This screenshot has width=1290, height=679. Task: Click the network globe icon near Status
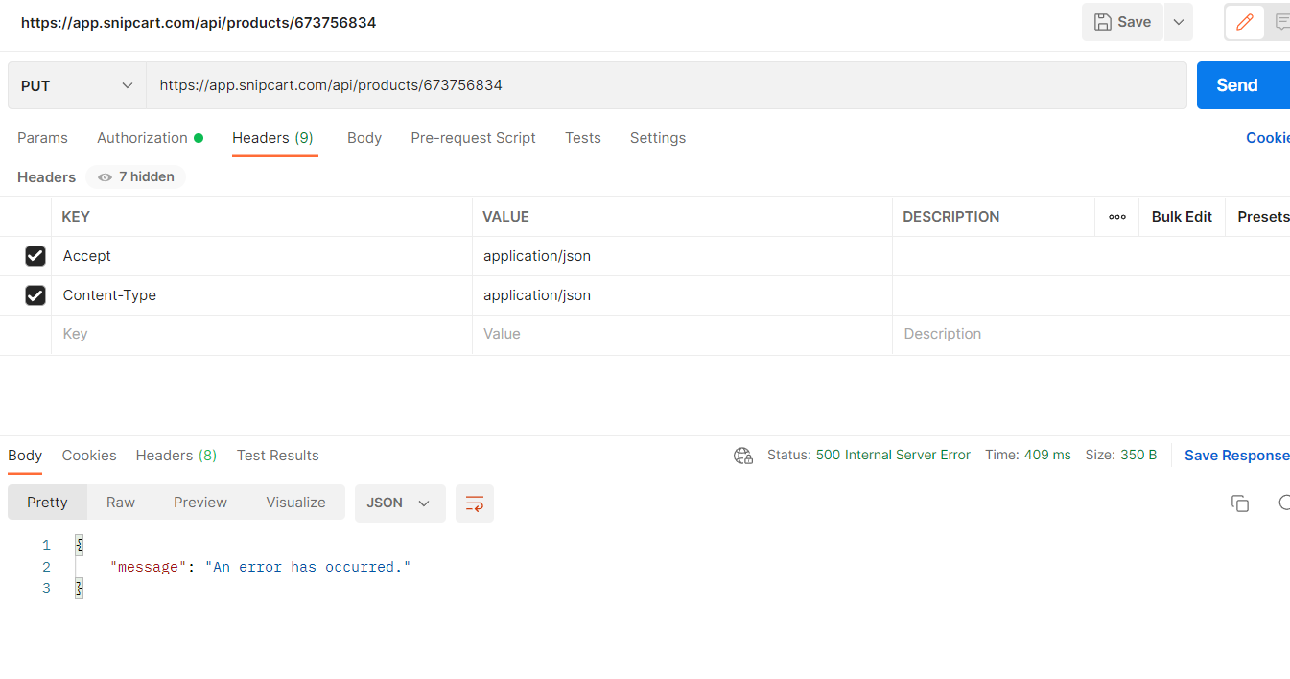tap(743, 456)
